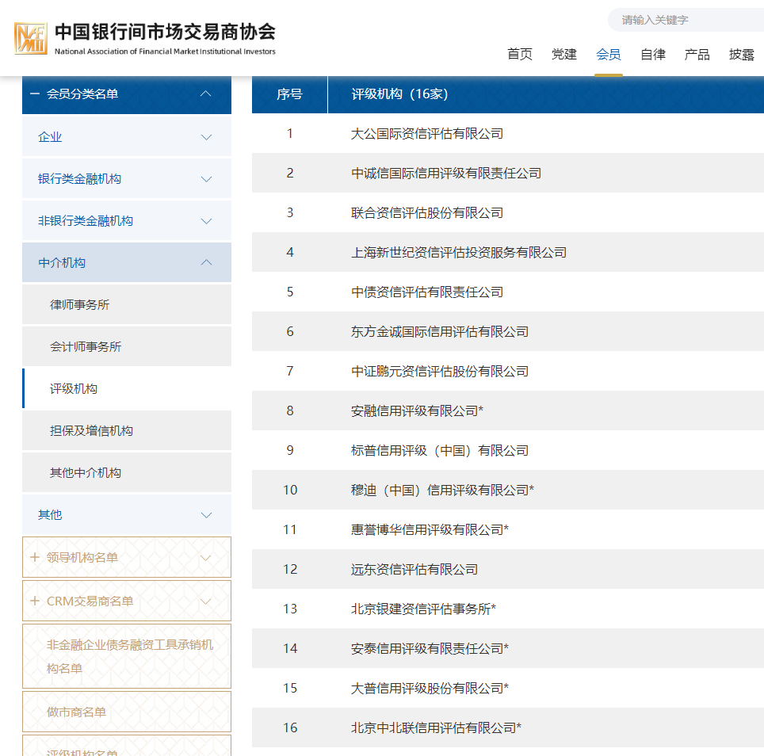The width and height of the screenshot is (764, 756).
Task: Click the NAFMII logo icon
Action: pyautogui.click(x=31, y=38)
